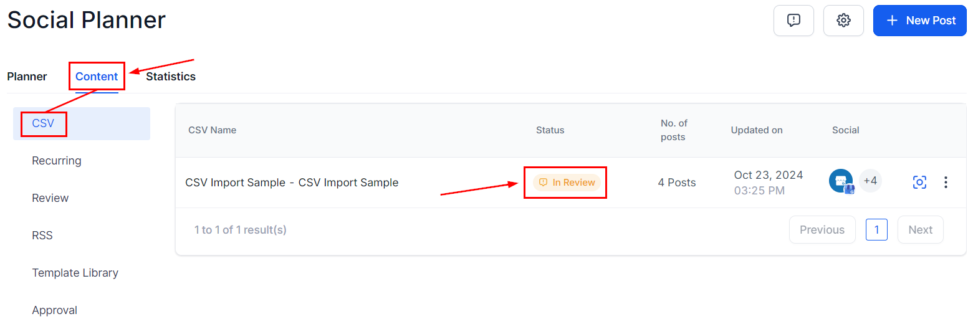The image size is (973, 324).
Task: Click the Google Business profile avatar
Action: coord(841,181)
